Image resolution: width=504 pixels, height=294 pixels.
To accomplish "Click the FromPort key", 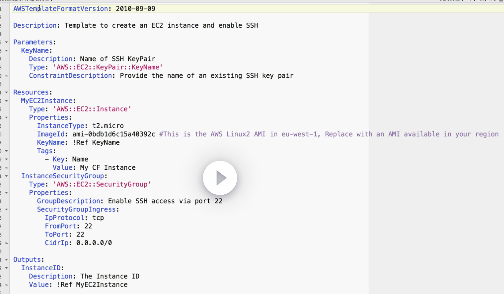I will 61,226.
